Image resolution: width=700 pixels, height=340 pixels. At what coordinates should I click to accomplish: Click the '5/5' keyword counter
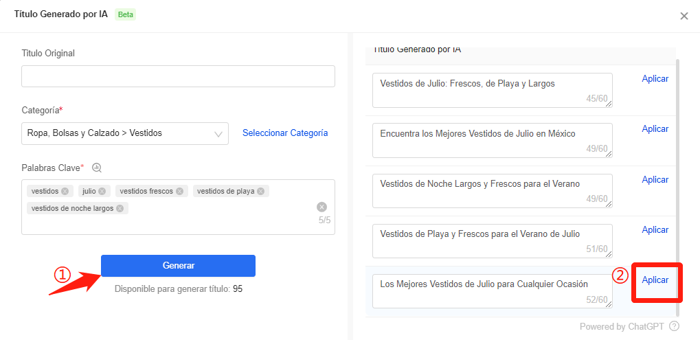coord(324,220)
